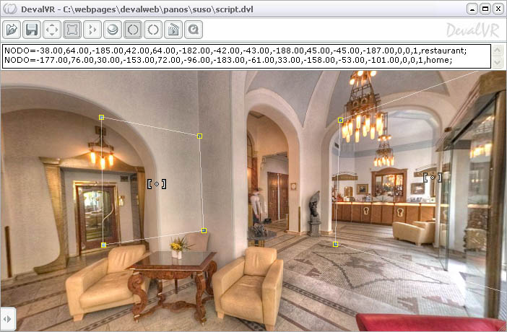Click the DevalVR application icon in title bar
This screenshot has width=507, height=332.
pos(10,9)
